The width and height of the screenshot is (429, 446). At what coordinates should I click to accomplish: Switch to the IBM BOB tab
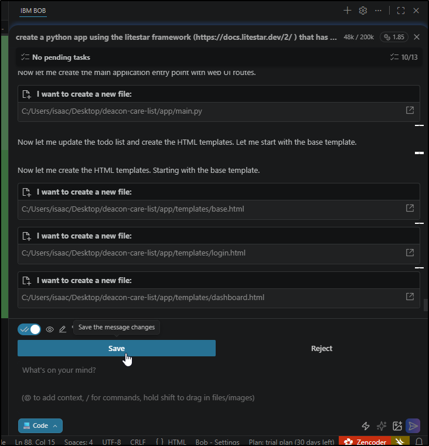[x=33, y=11]
